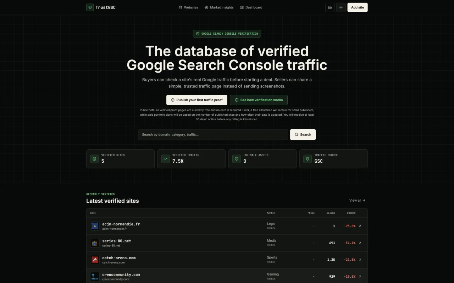Click the creocommunity.com site name

tap(121, 275)
